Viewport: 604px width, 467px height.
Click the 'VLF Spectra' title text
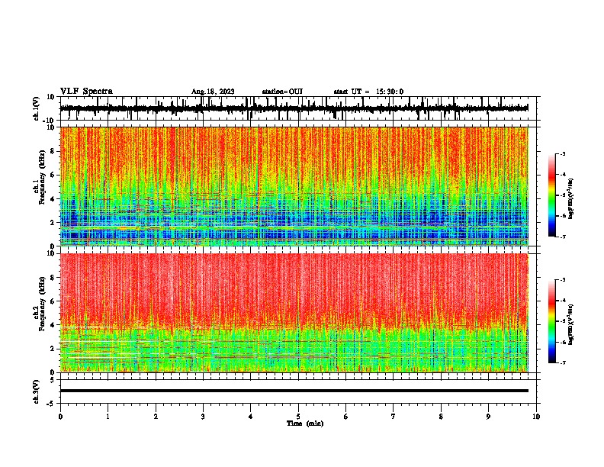coord(86,92)
